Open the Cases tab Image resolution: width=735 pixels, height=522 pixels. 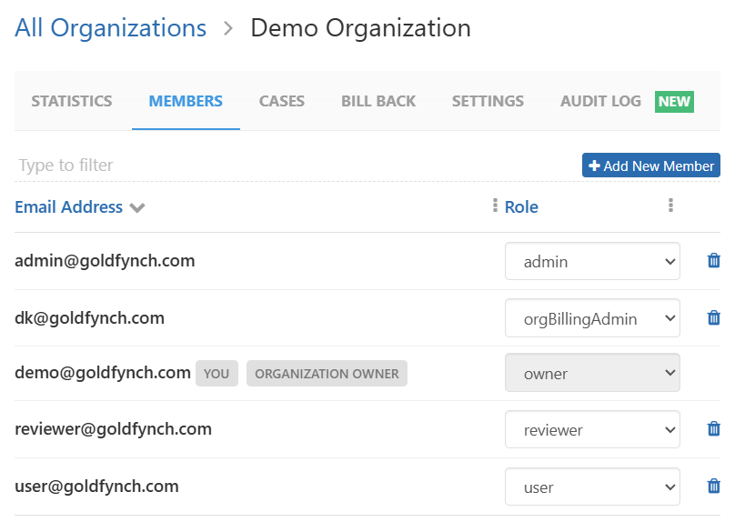pyautogui.click(x=282, y=101)
